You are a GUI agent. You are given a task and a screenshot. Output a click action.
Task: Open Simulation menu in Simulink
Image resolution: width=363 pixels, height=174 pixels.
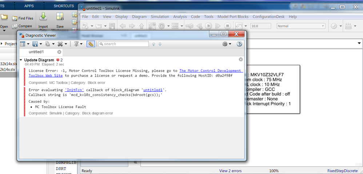pyautogui.click(x=160, y=17)
